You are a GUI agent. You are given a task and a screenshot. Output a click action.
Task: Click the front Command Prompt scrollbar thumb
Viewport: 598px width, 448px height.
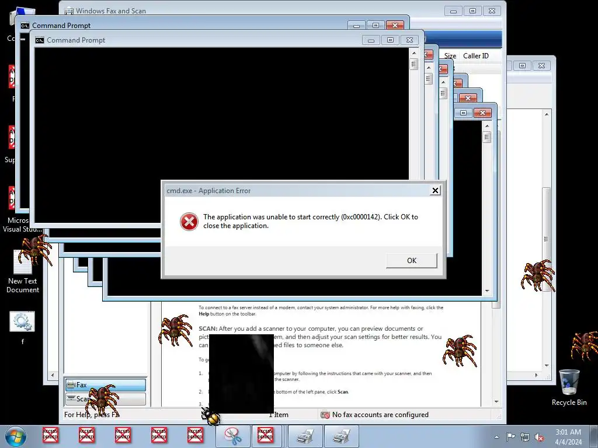[x=414, y=64]
